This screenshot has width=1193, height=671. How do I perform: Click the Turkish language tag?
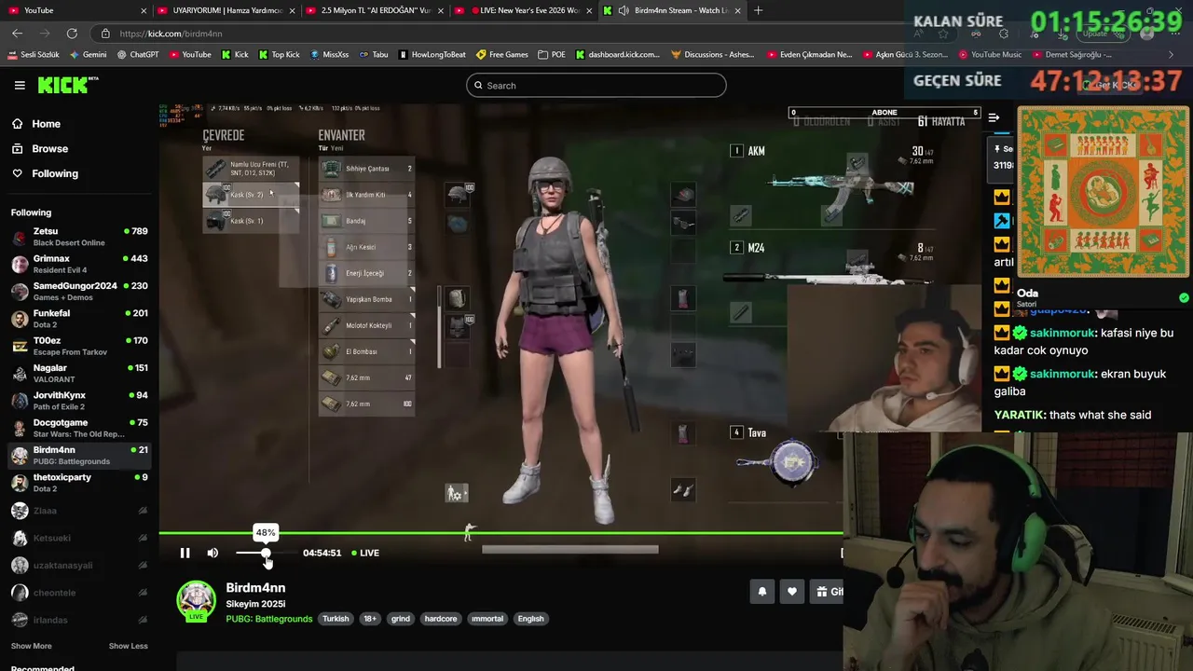[x=336, y=619]
